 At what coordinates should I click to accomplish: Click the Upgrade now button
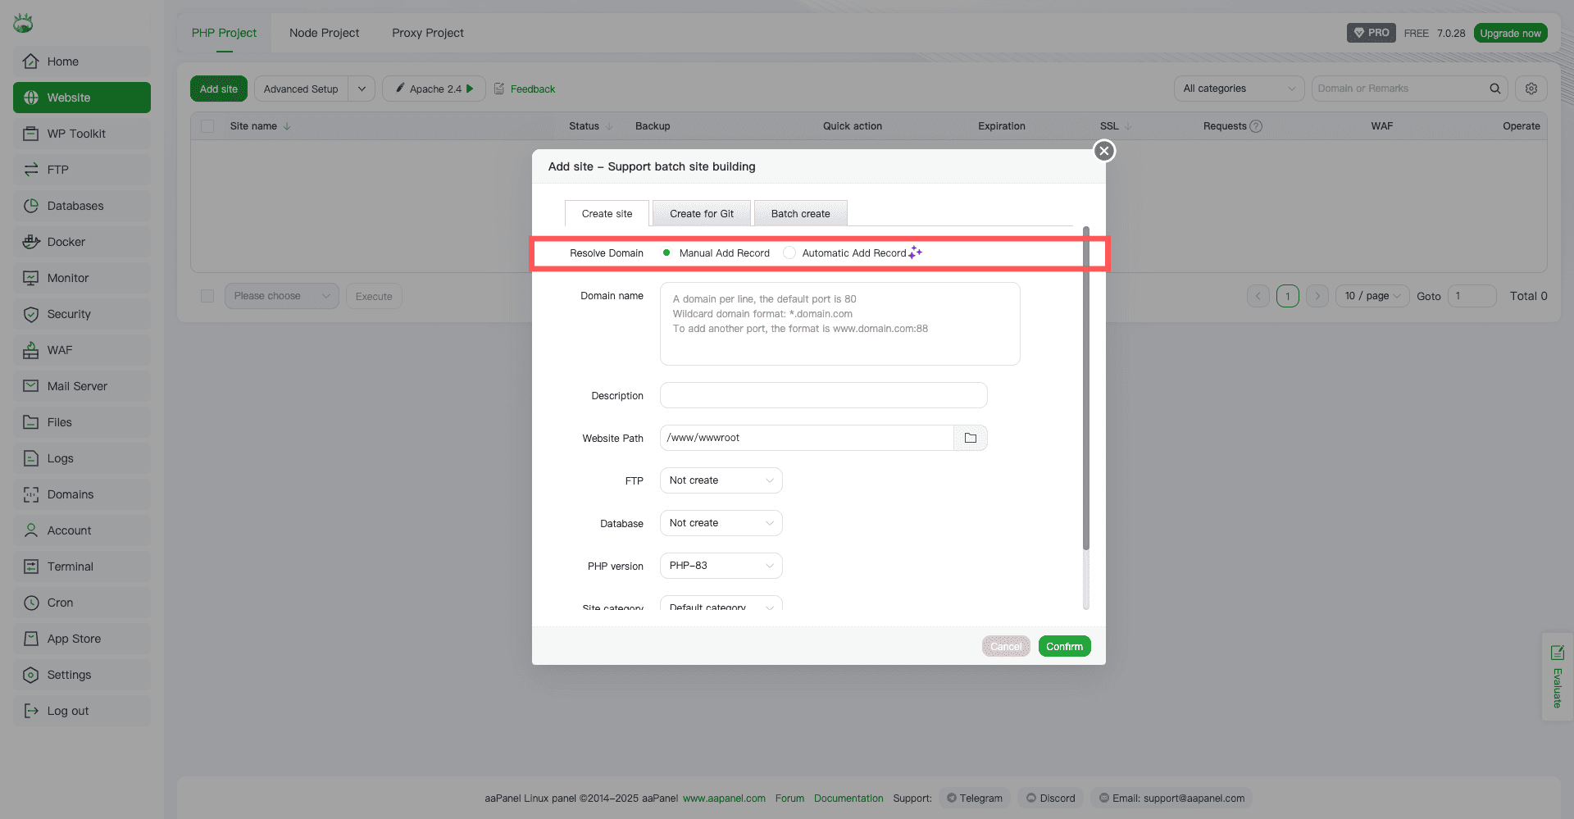click(x=1510, y=33)
